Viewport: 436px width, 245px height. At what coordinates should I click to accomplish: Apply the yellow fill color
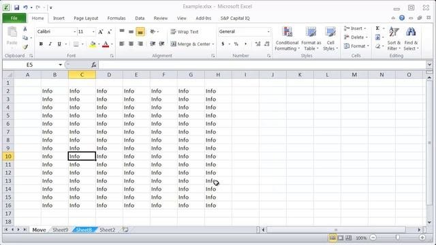pos(93,44)
